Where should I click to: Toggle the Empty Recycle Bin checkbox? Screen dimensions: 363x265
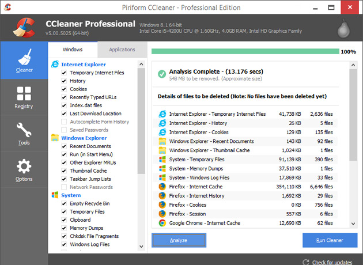coord(64,204)
